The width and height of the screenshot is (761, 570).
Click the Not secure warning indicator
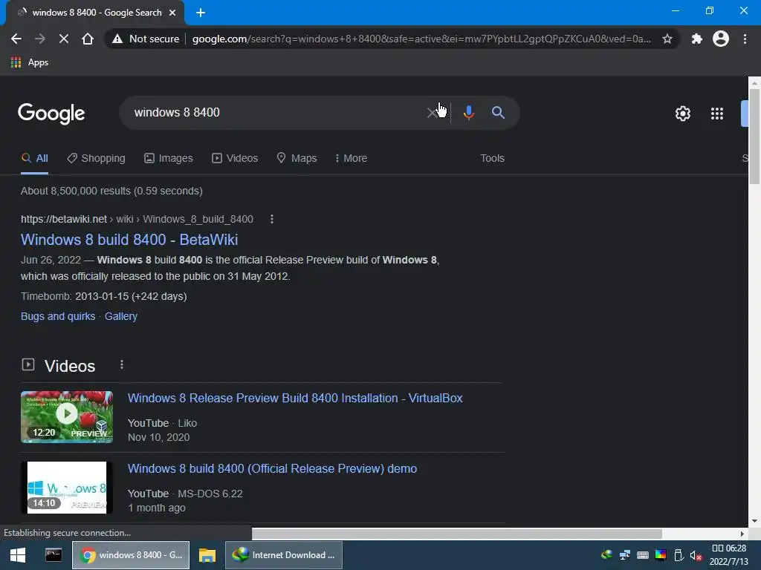tap(146, 39)
